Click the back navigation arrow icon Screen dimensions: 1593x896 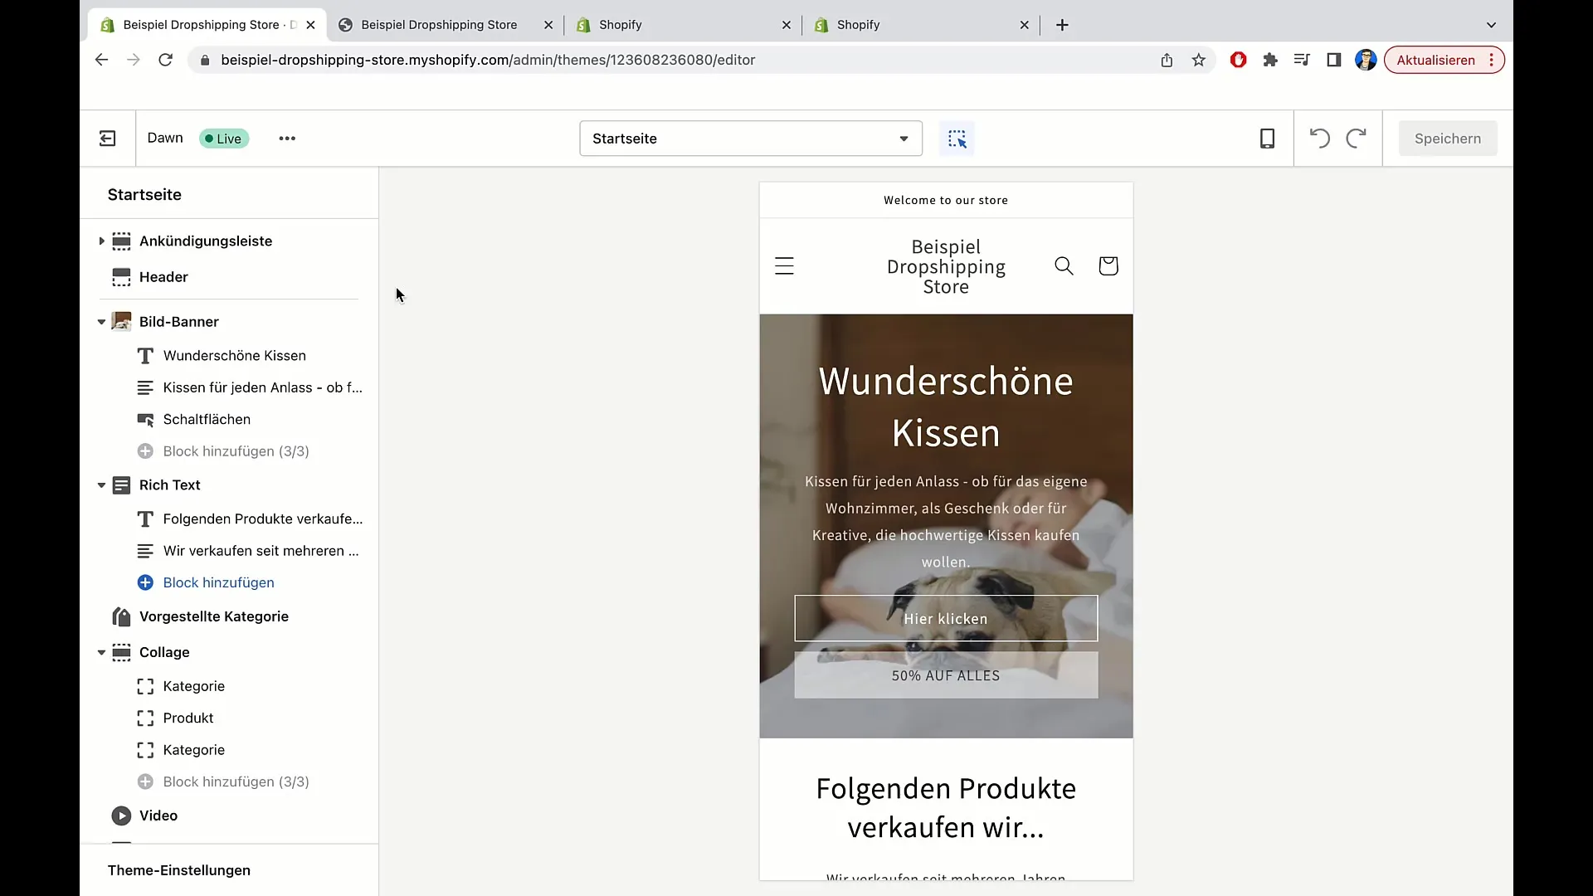100,61
